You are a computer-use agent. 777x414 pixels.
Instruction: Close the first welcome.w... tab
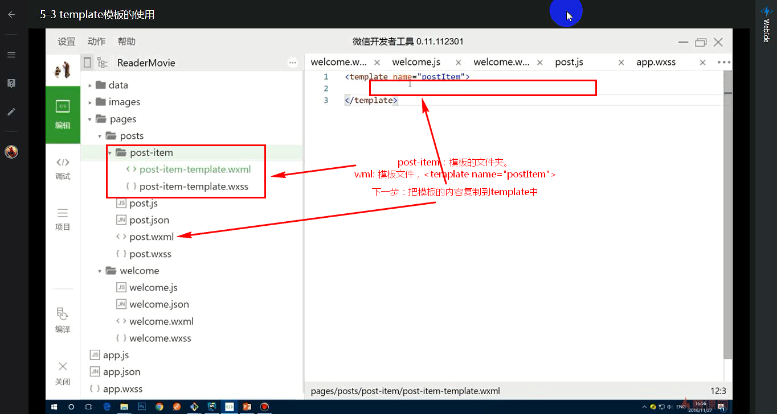click(377, 63)
